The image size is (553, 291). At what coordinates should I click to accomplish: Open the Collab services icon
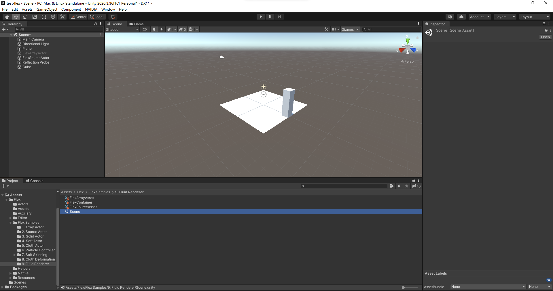coord(450,17)
